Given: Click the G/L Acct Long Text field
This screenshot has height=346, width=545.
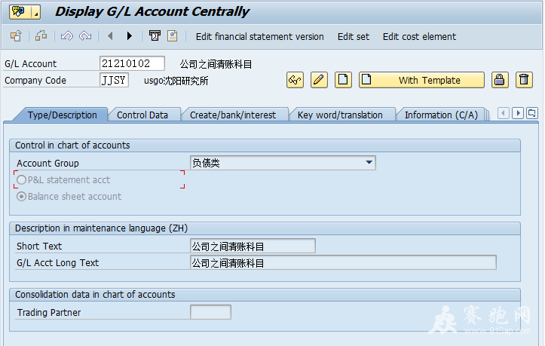Looking at the screenshot, I should 343,262.
